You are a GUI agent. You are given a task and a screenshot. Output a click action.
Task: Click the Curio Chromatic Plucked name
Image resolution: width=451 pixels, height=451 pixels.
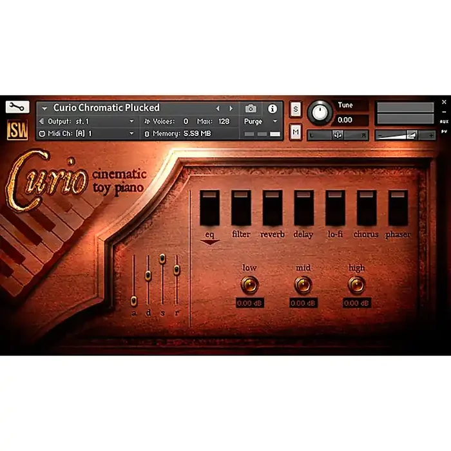point(106,108)
